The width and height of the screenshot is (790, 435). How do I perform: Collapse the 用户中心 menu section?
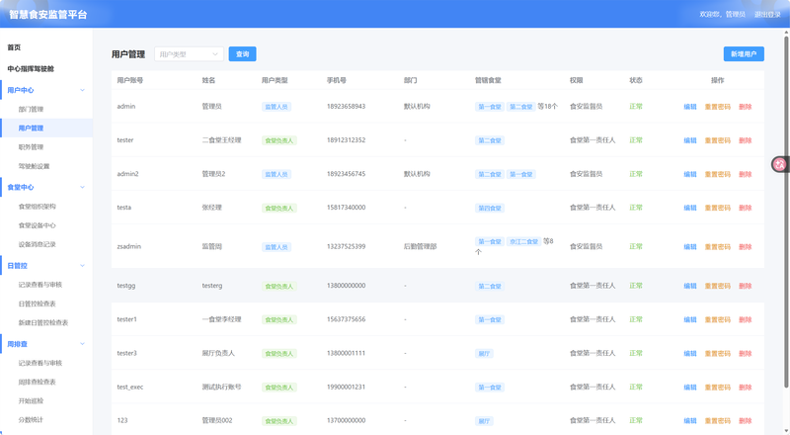click(82, 90)
